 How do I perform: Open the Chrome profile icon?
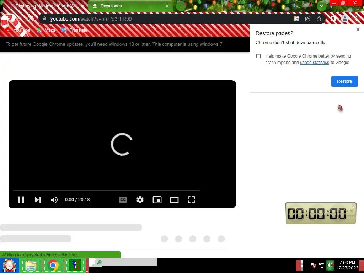coord(345,18)
